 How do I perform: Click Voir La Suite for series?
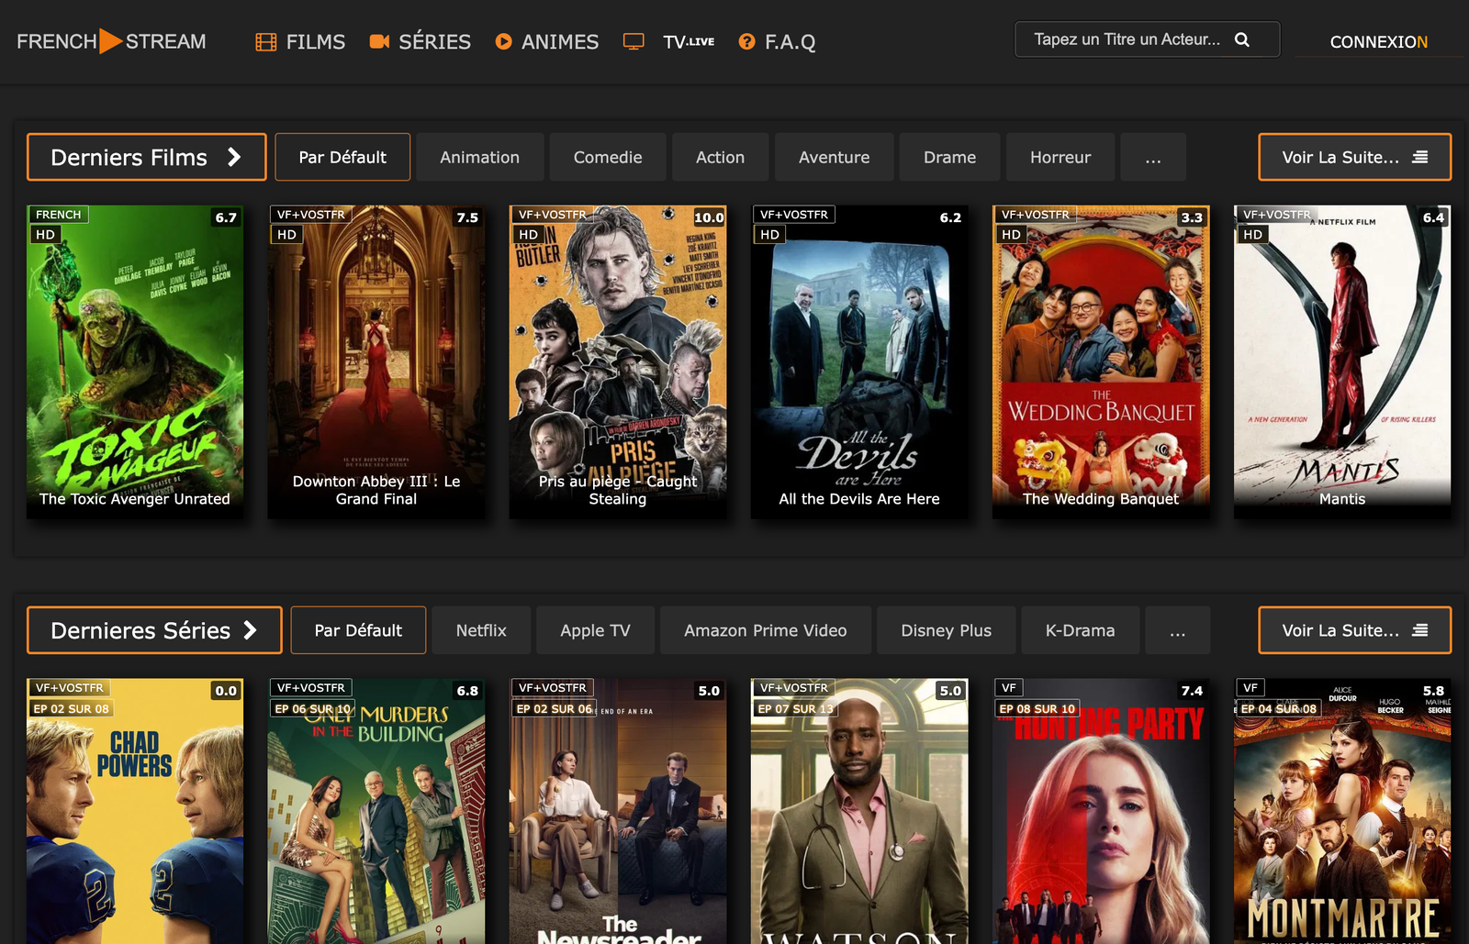1354,630
